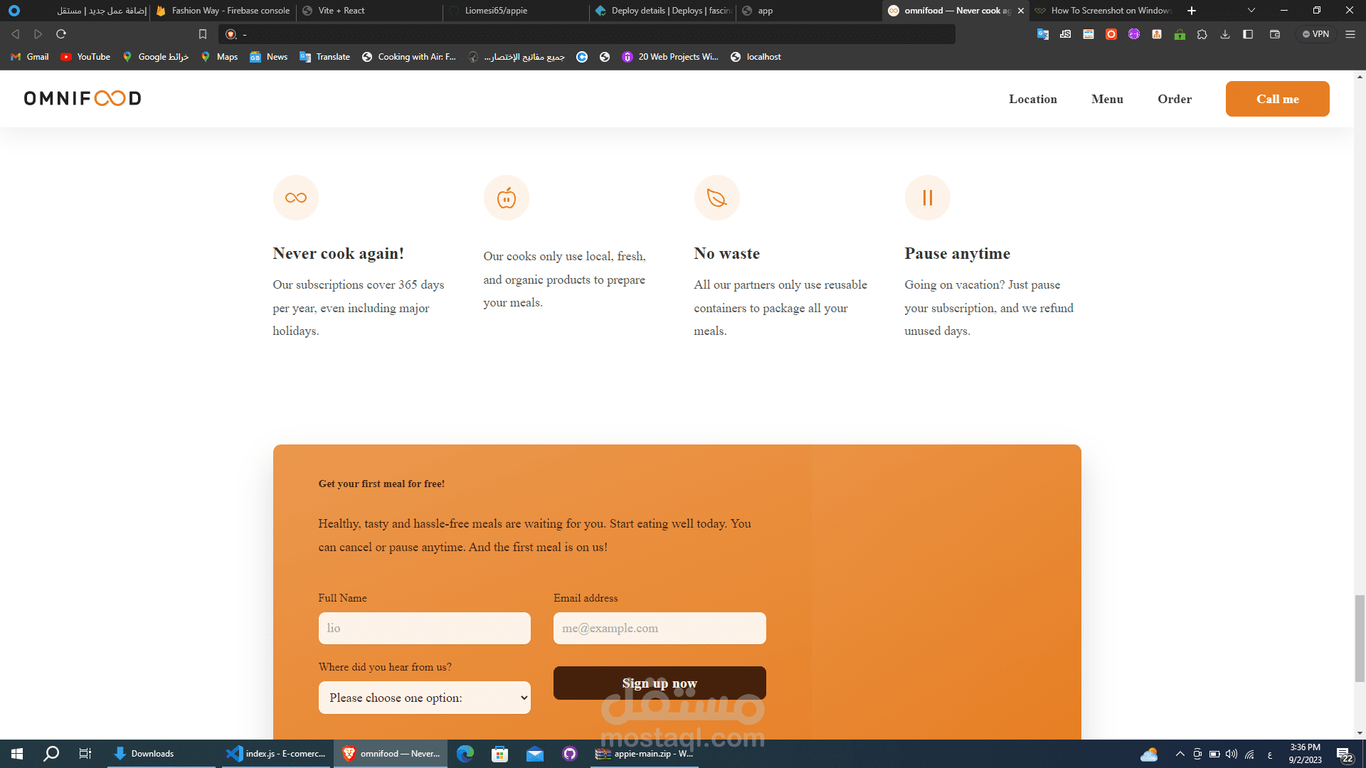Expand hidden system tray icons
Viewport: 1366px width, 768px height.
coord(1180,754)
